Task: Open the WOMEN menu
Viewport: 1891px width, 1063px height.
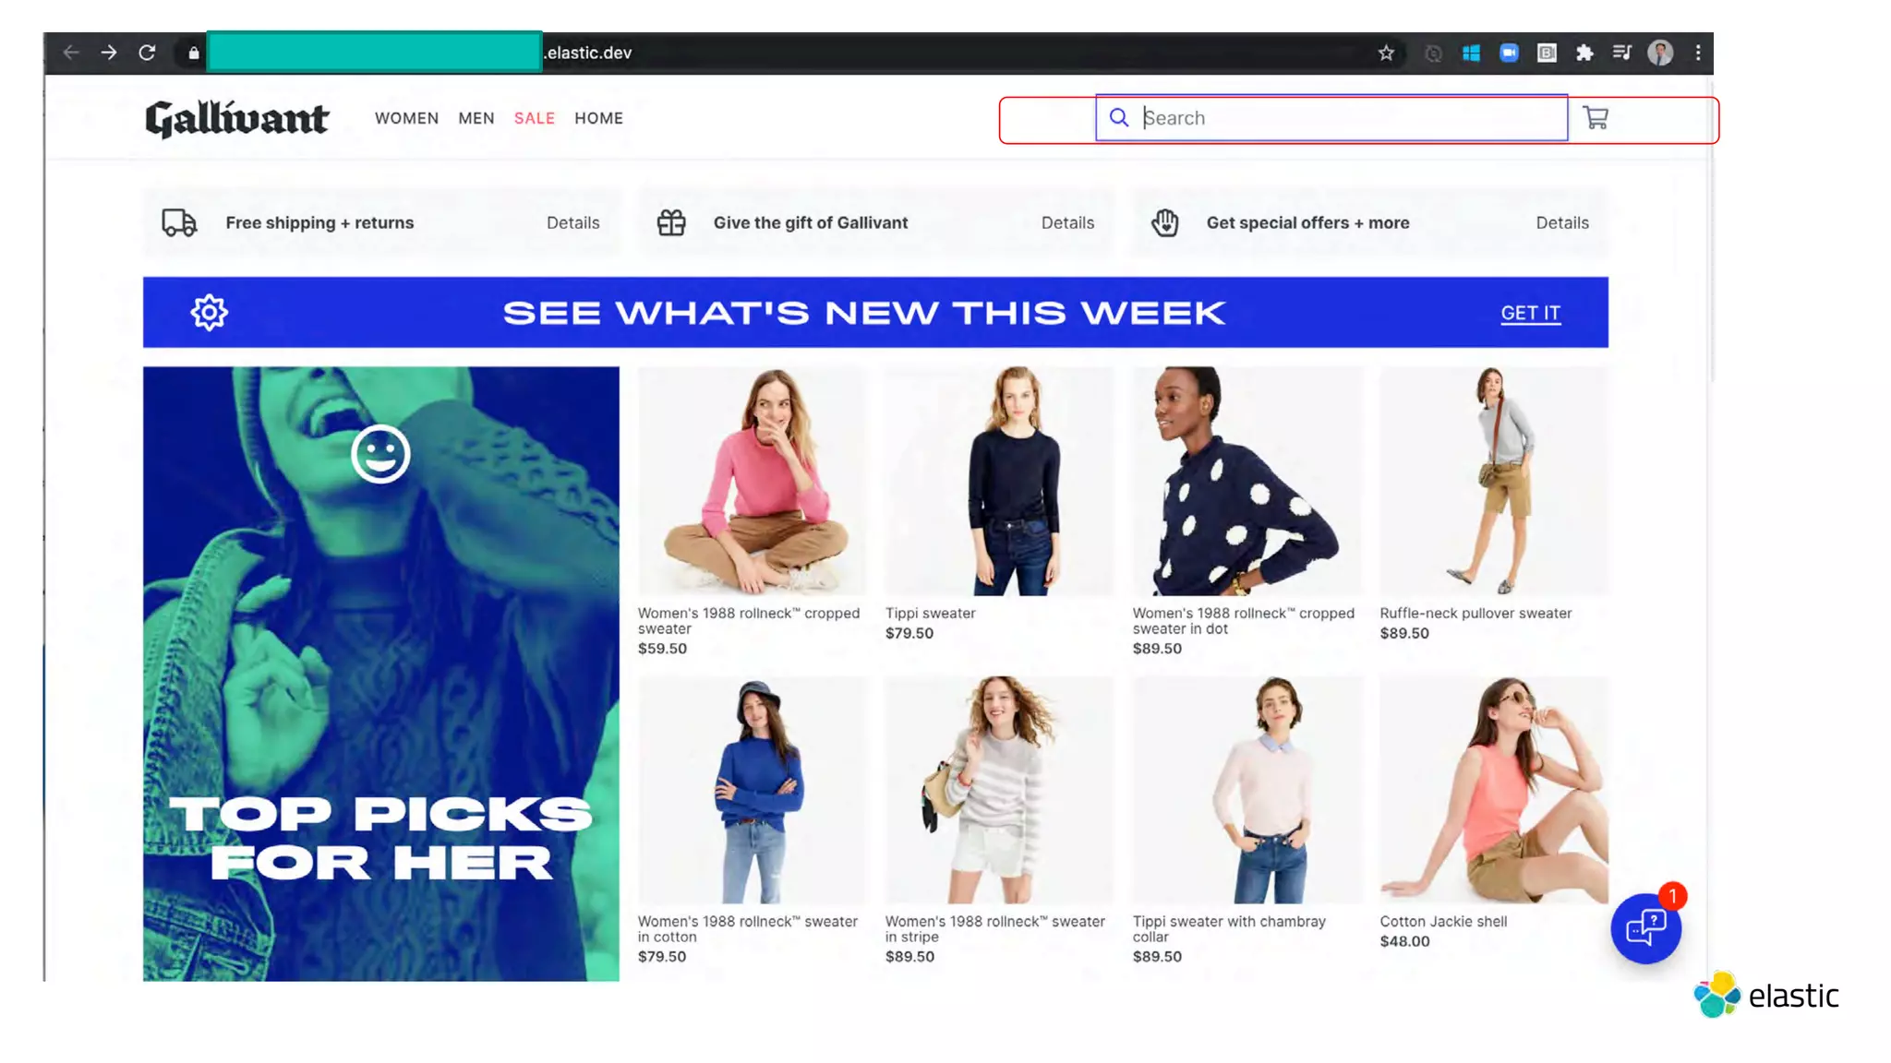Action: 406,118
